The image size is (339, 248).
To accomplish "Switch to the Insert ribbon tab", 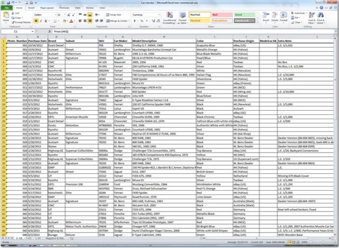I will (x=31, y=8).
